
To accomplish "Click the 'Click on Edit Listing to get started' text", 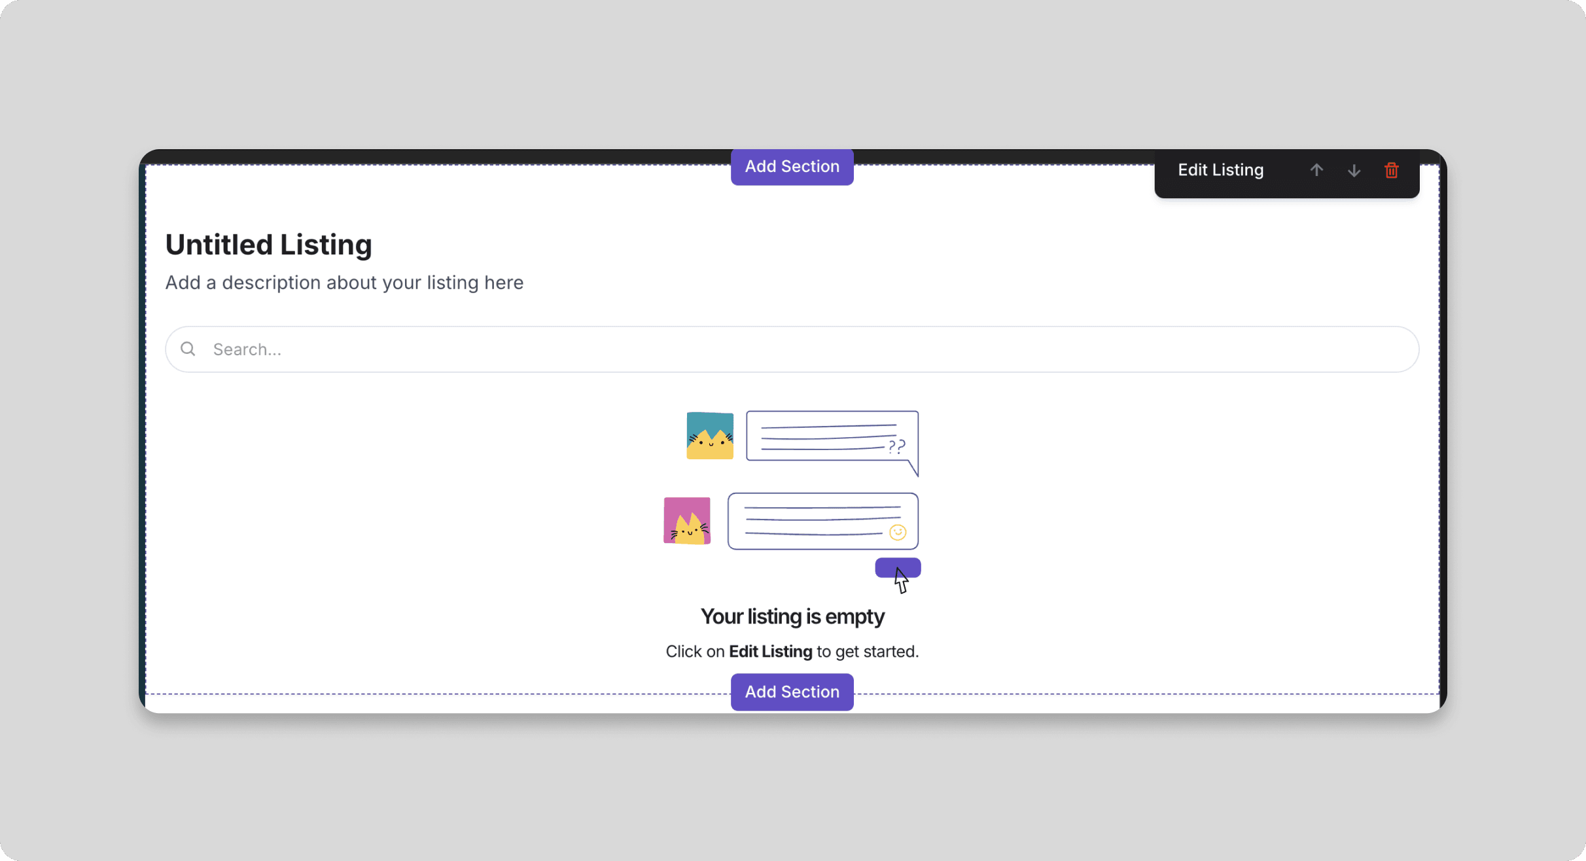I will (x=792, y=652).
